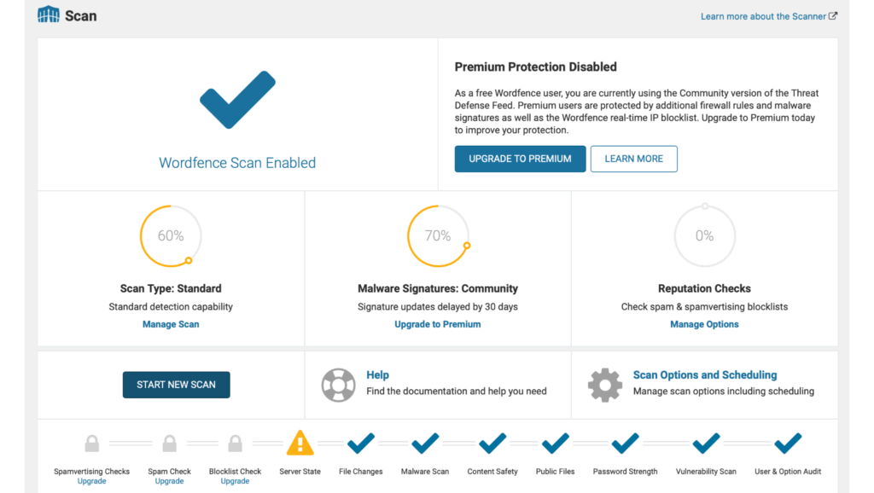The image size is (874, 493).
Task: Open Manage Options under Reputation Checks
Action: point(704,324)
